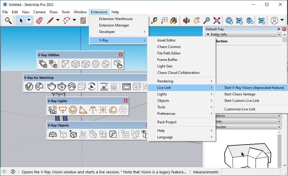The width and height of the screenshot is (288, 176).
Task: Open Select tool dropdown arrow
Action: point(29,20)
